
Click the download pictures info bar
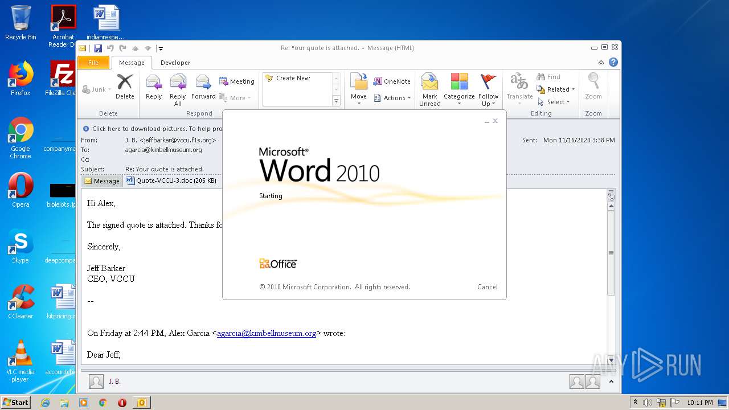click(153, 129)
